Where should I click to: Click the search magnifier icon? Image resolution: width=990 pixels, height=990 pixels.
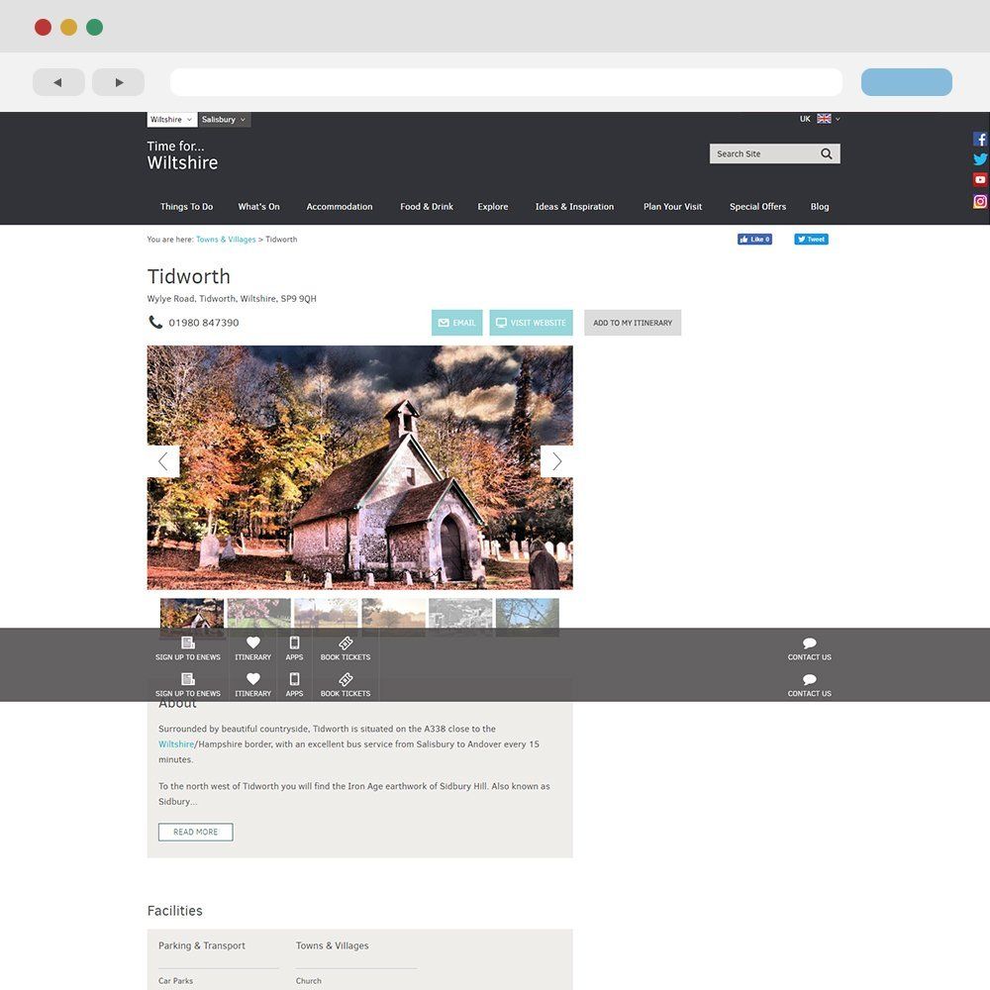click(826, 153)
